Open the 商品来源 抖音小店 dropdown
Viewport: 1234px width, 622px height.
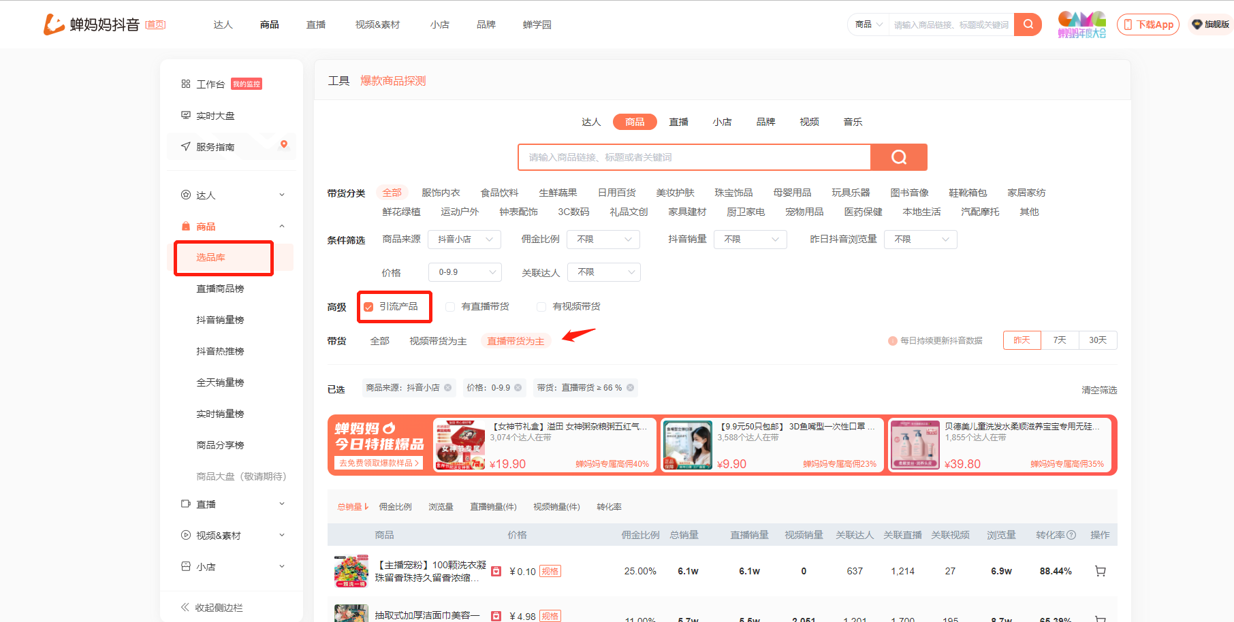pyautogui.click(x=464, y=240)
